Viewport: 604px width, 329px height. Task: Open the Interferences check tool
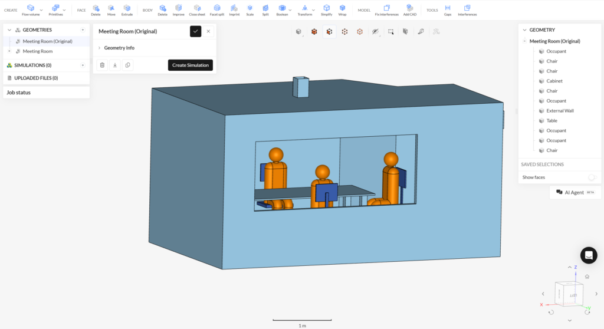point(467,10)
